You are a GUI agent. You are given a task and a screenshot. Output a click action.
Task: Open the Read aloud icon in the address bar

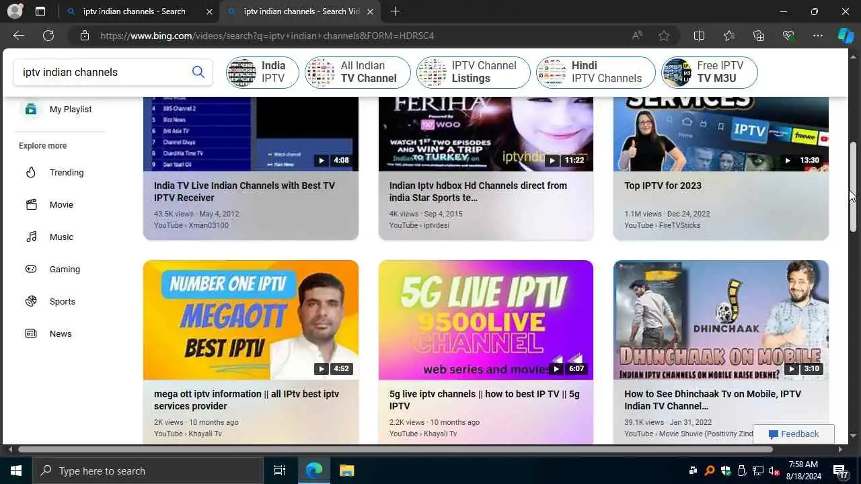(637, 36)
